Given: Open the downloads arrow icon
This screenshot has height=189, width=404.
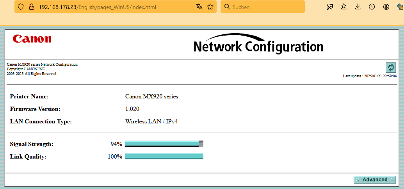Looking at the screenshot, I should (358, 7).
